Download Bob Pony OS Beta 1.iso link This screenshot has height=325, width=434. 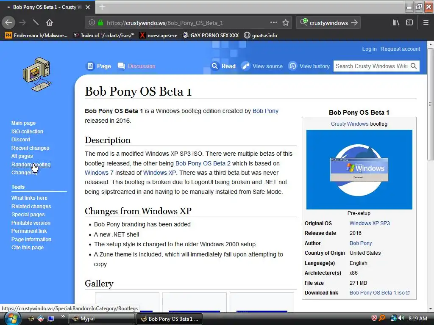(x=379, y=293)
